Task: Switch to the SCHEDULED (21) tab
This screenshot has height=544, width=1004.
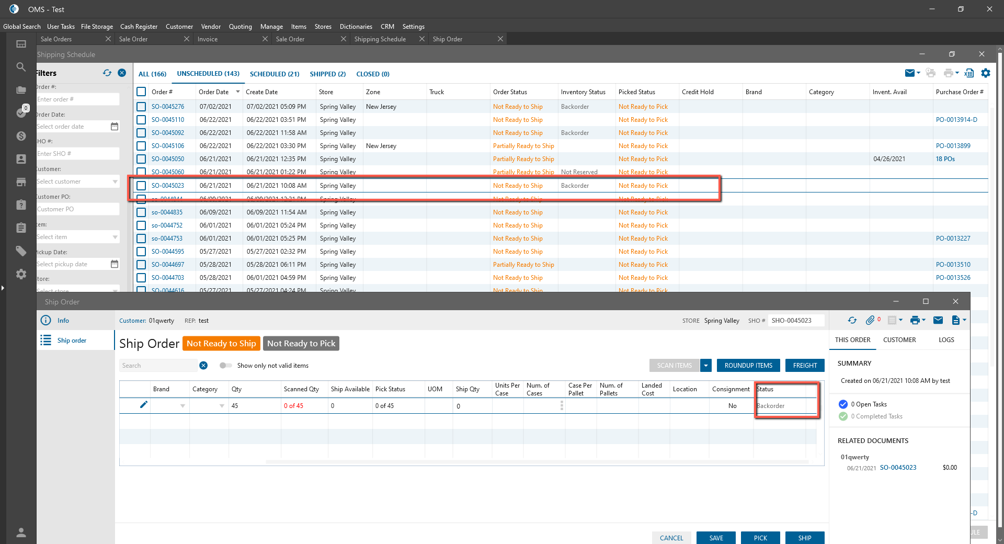Action: 275,74
